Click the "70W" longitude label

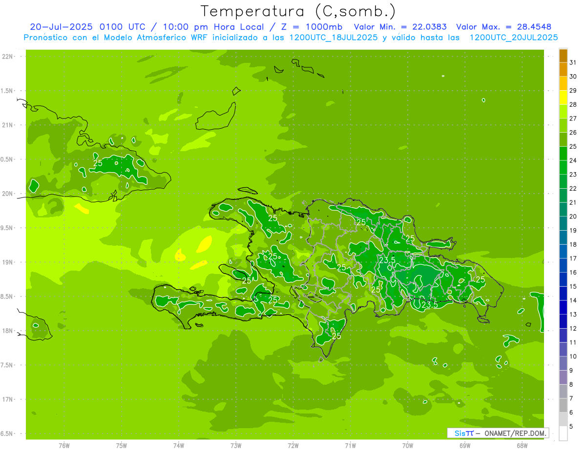point(408,445)
